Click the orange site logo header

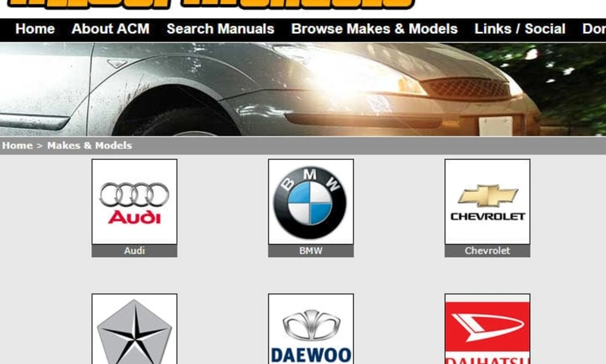[x=211, y=4]
